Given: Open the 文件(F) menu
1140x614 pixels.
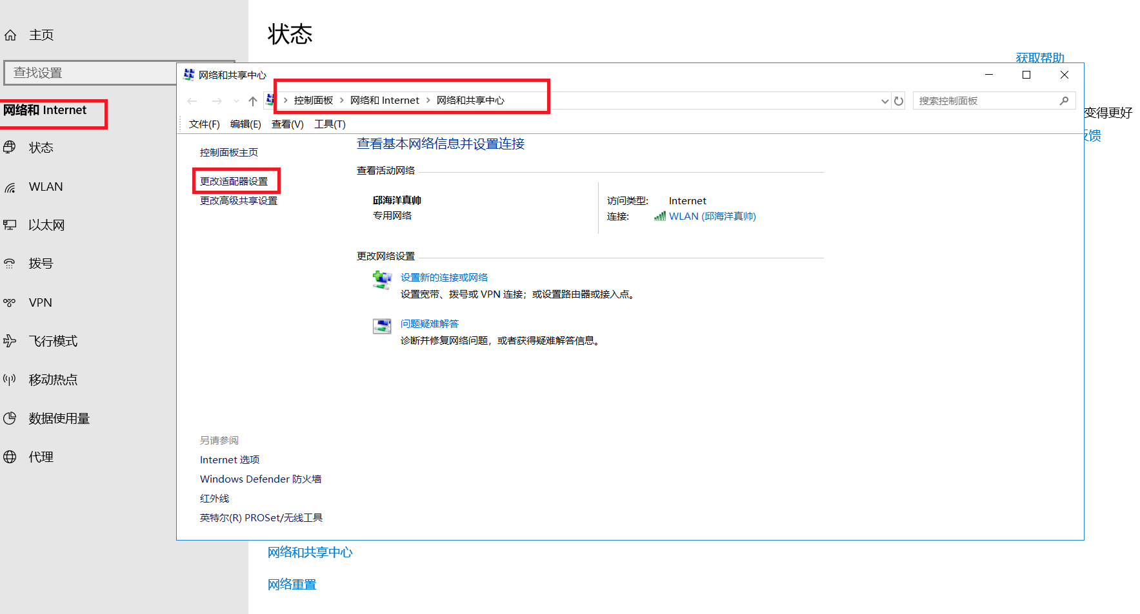Looking at the screenshot, I should click(204, 124).
